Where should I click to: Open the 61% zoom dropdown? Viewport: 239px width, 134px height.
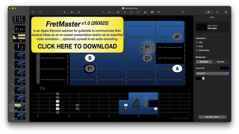point(110,12)
